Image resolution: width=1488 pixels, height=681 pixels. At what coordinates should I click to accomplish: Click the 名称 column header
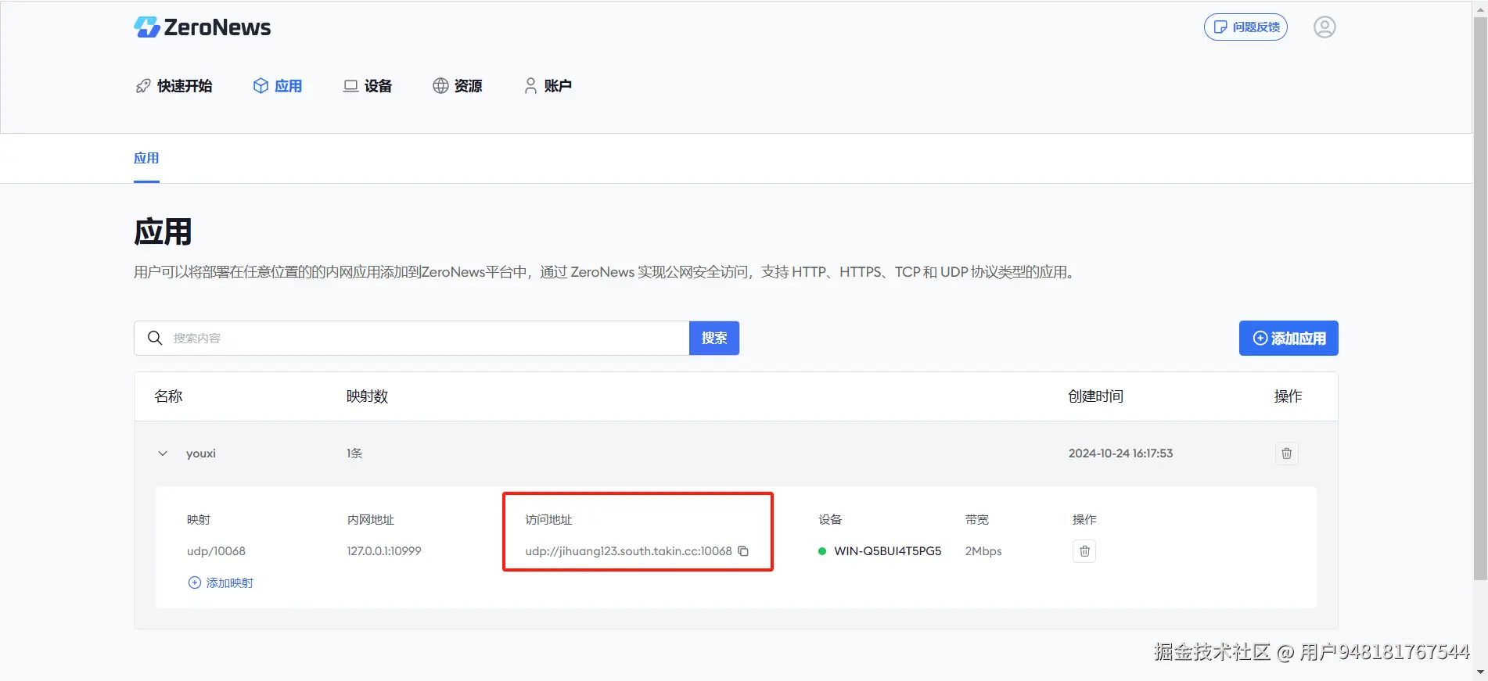click(x=168, y=396)
